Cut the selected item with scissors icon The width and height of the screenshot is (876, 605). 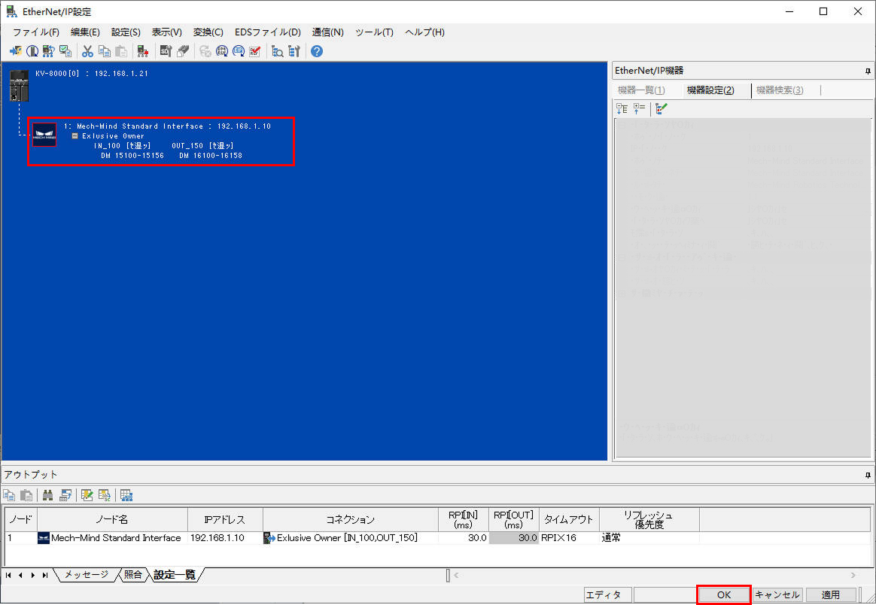coord(88,50)
